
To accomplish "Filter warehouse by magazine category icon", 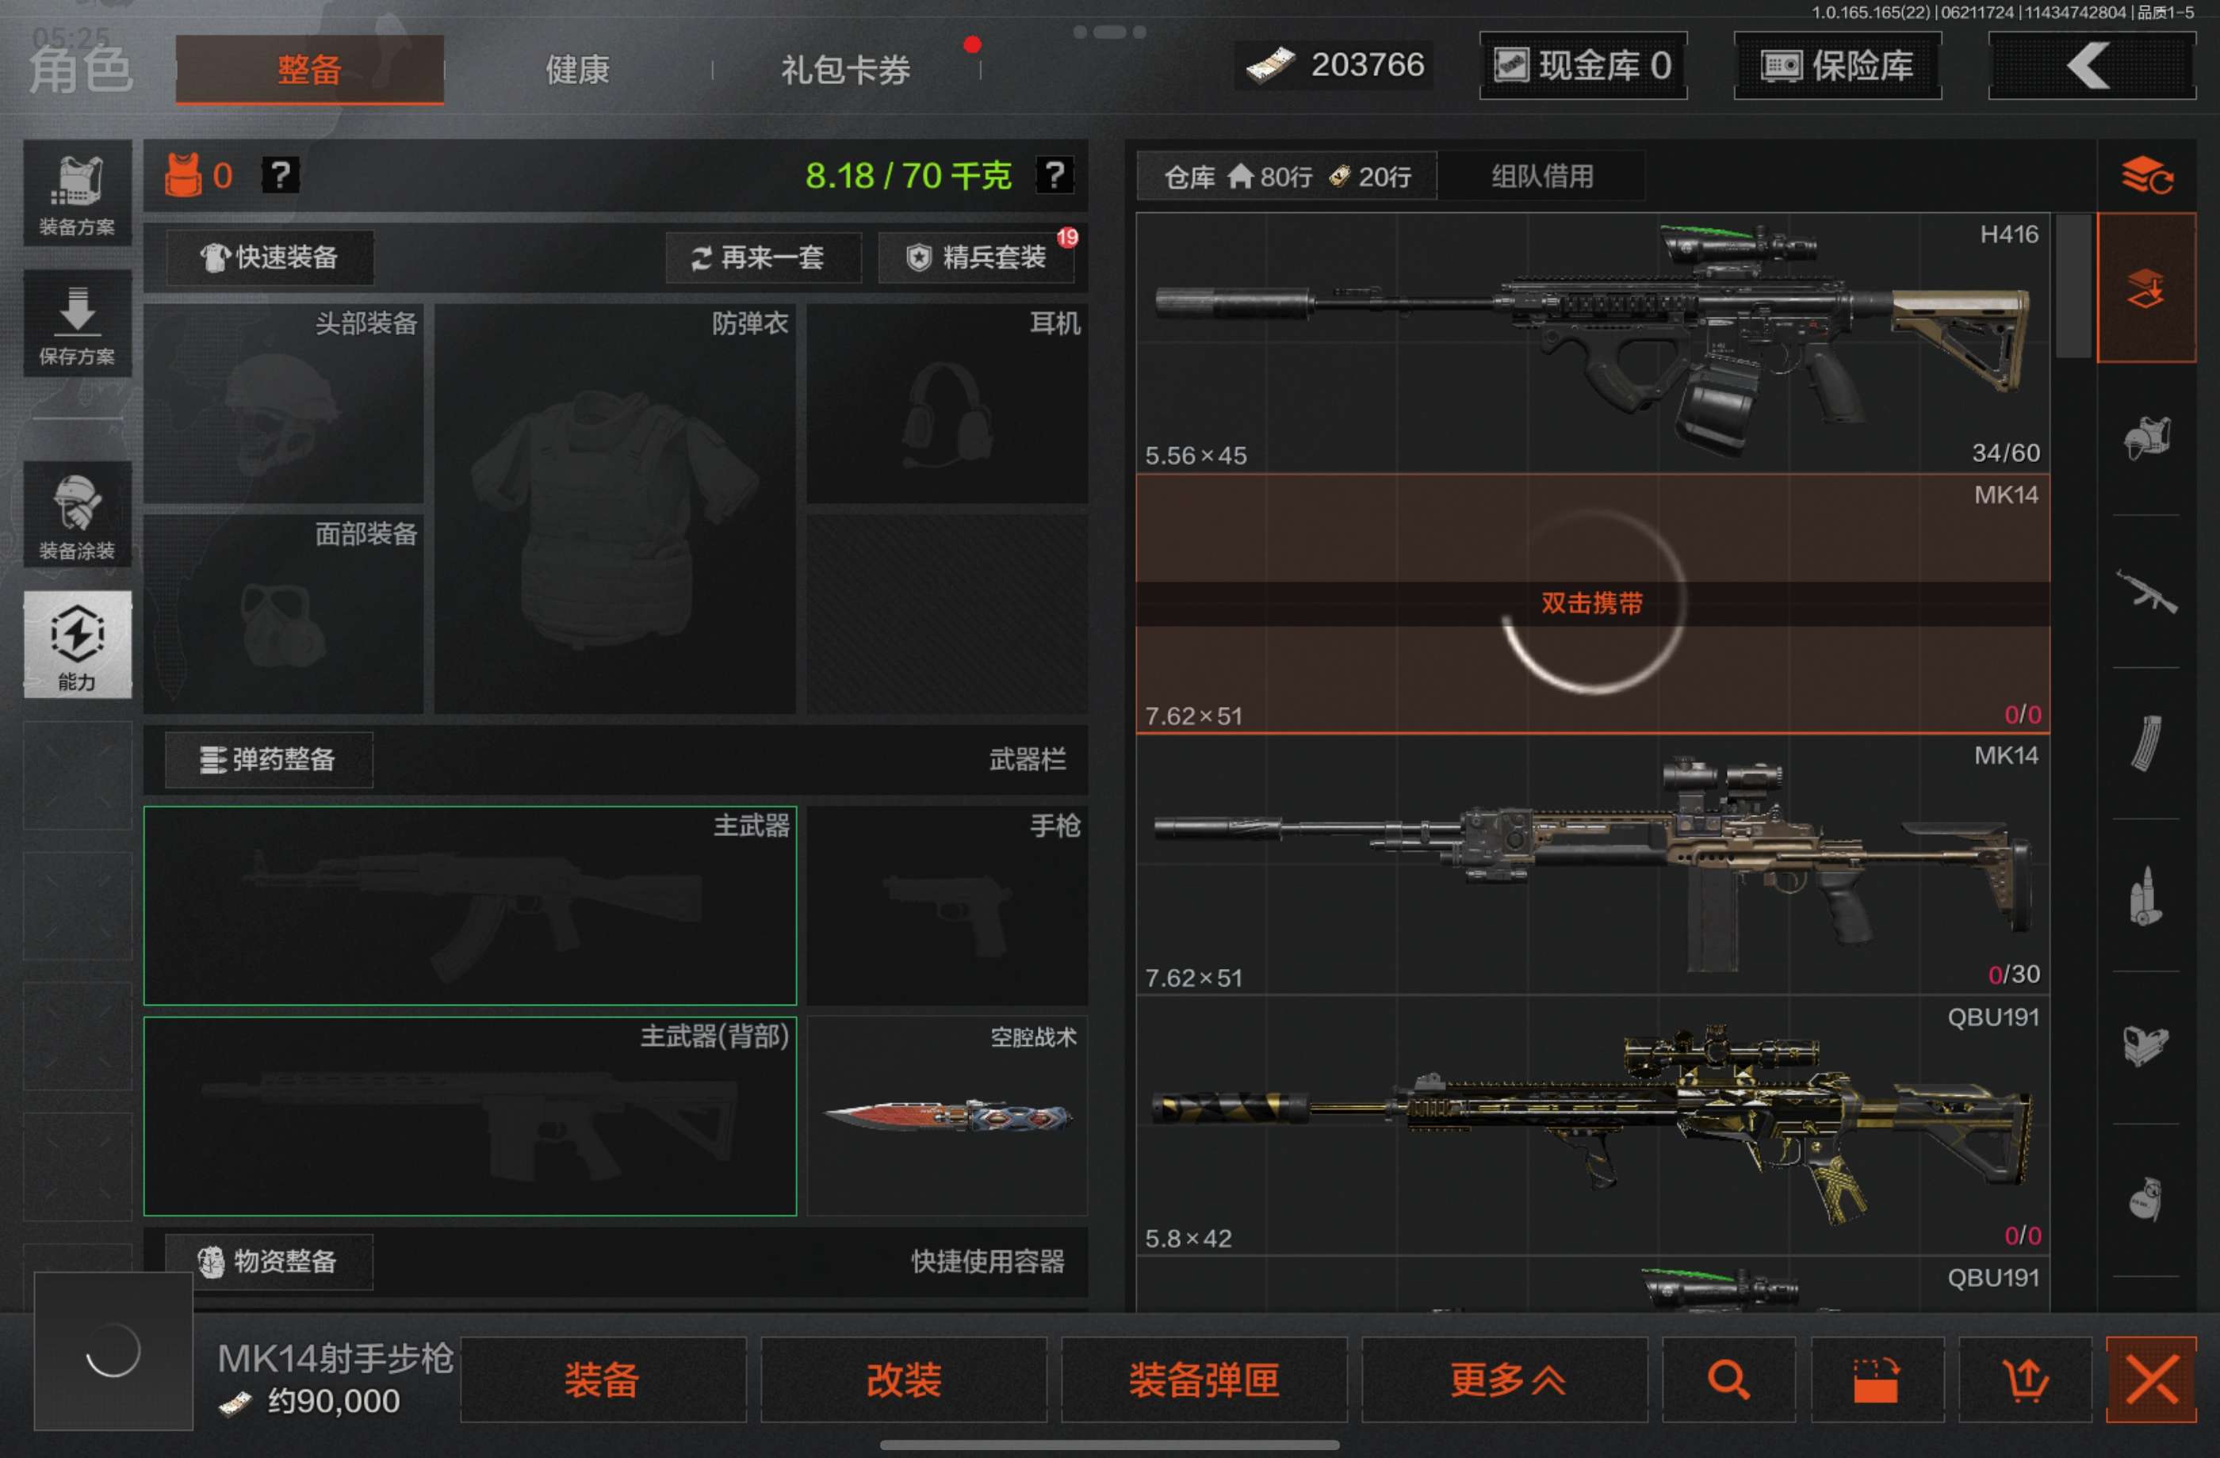I will 2146,743.
